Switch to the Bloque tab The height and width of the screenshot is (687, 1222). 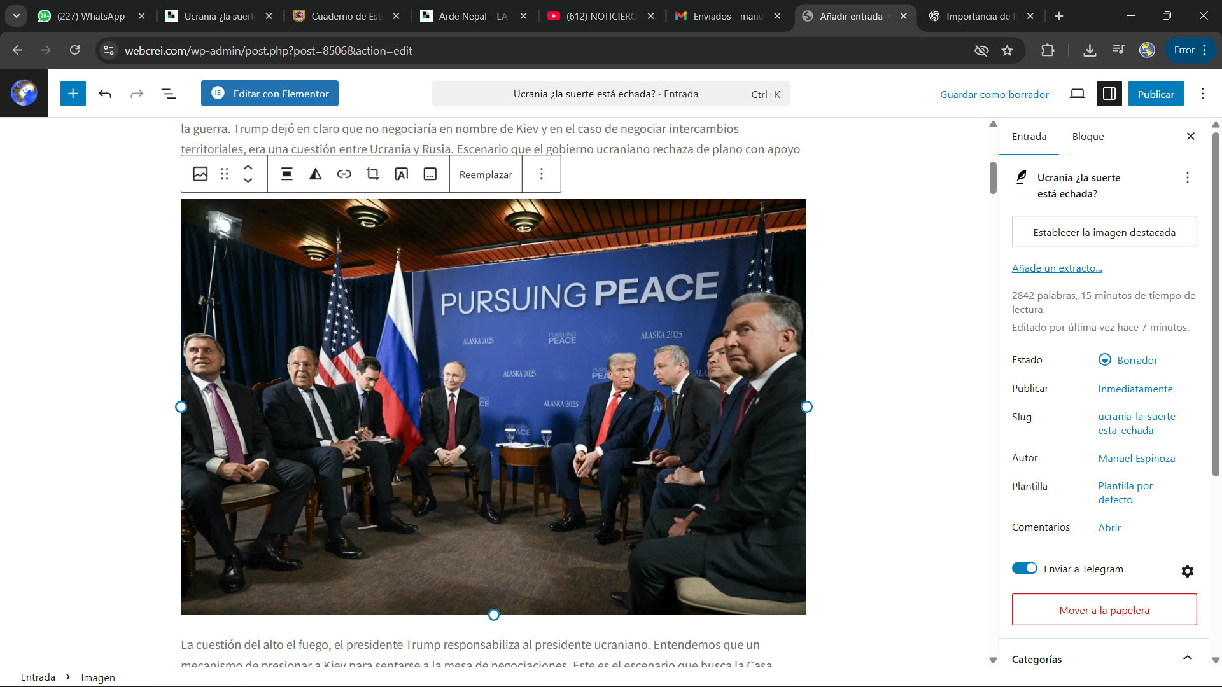(x=1088, y=137)
